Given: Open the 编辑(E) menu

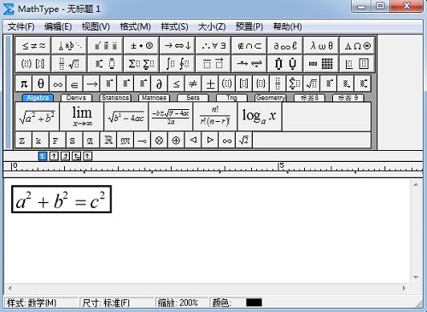Looking at the screenshot, I should click(x=58, y=26).
